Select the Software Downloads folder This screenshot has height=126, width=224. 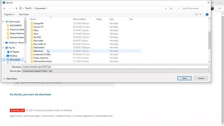click(42, 61)
